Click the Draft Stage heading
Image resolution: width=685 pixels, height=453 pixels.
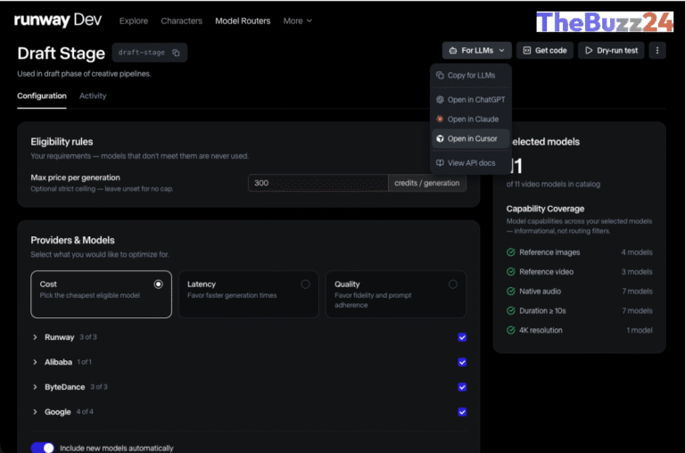click(62, 54)
